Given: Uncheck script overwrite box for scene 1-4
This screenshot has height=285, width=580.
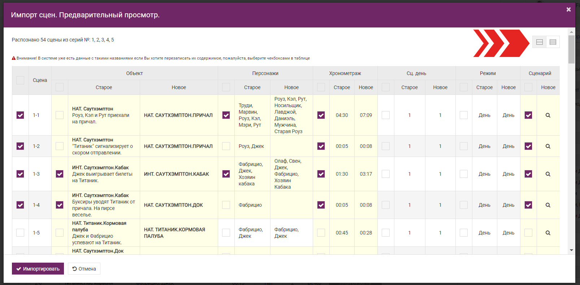Looking at the screenshot, I should click(528, 205).
